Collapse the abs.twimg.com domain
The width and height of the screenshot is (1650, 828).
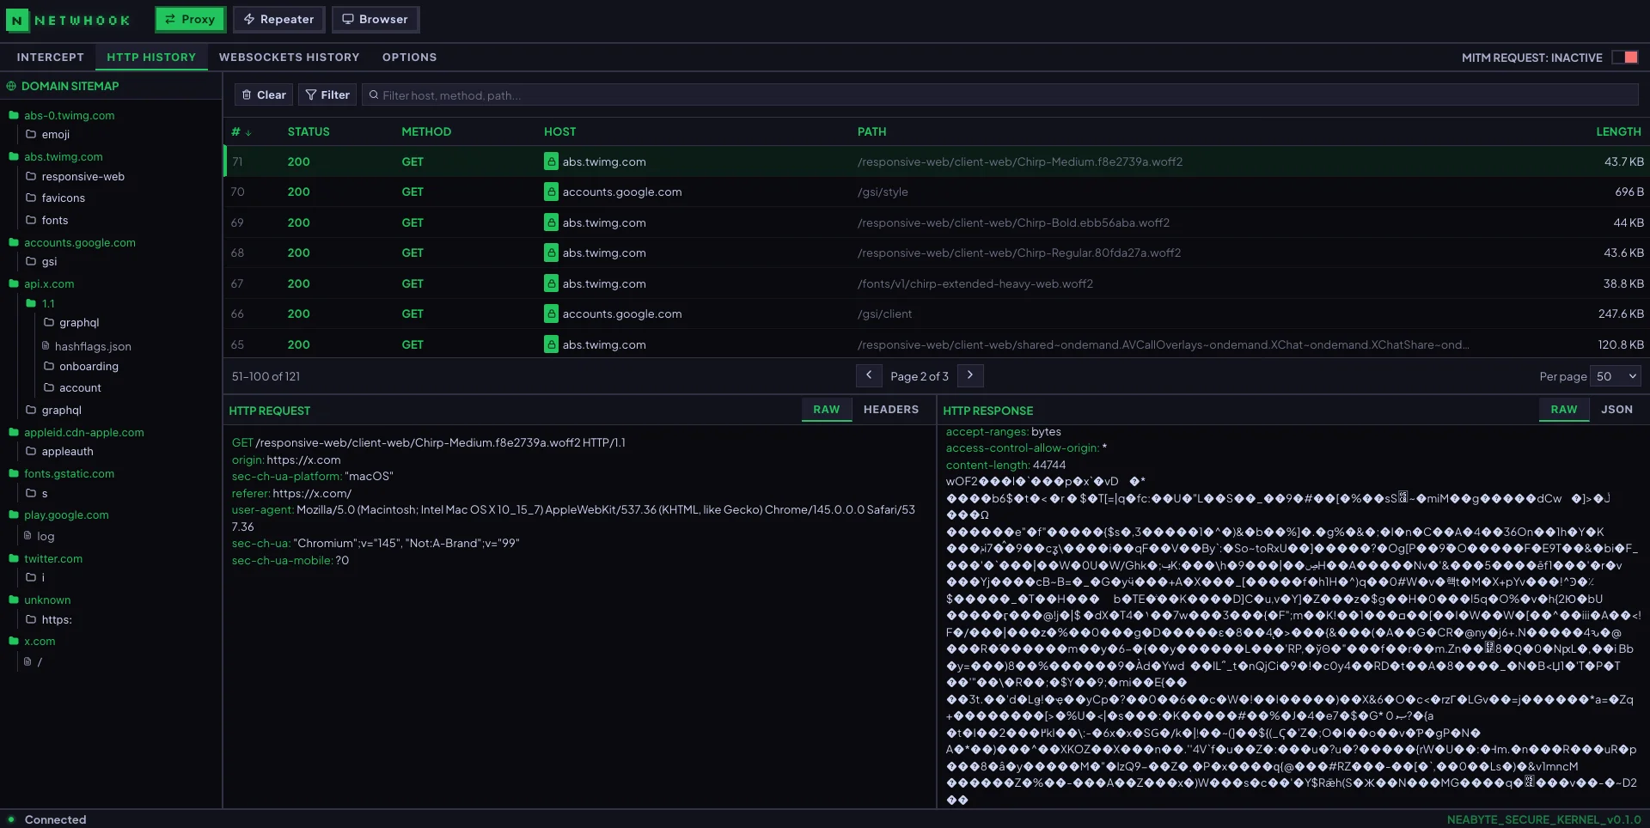point(56,156)
